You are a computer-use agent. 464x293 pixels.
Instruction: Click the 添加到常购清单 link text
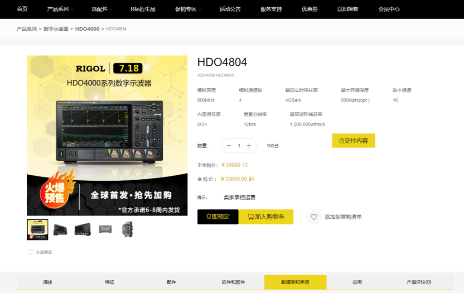[x=343, y=217]
